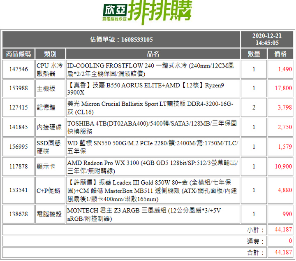Image resolution: width=296 pixels, height=261 pixels.
Task: Click price 10,900
Action: [283, 166]
